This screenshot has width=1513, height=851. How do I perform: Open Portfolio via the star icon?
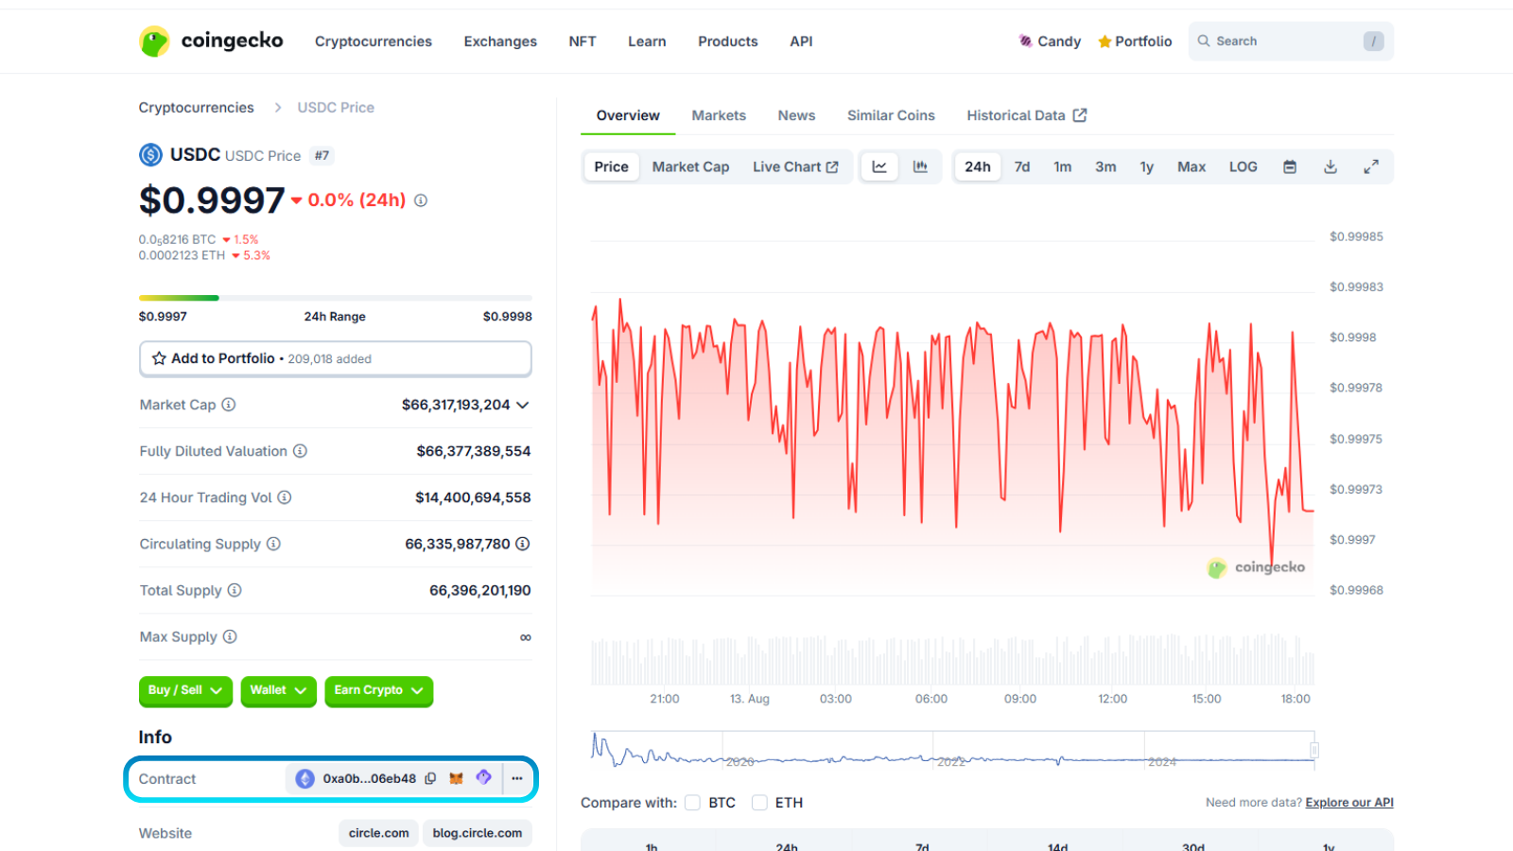[1104, 42]
